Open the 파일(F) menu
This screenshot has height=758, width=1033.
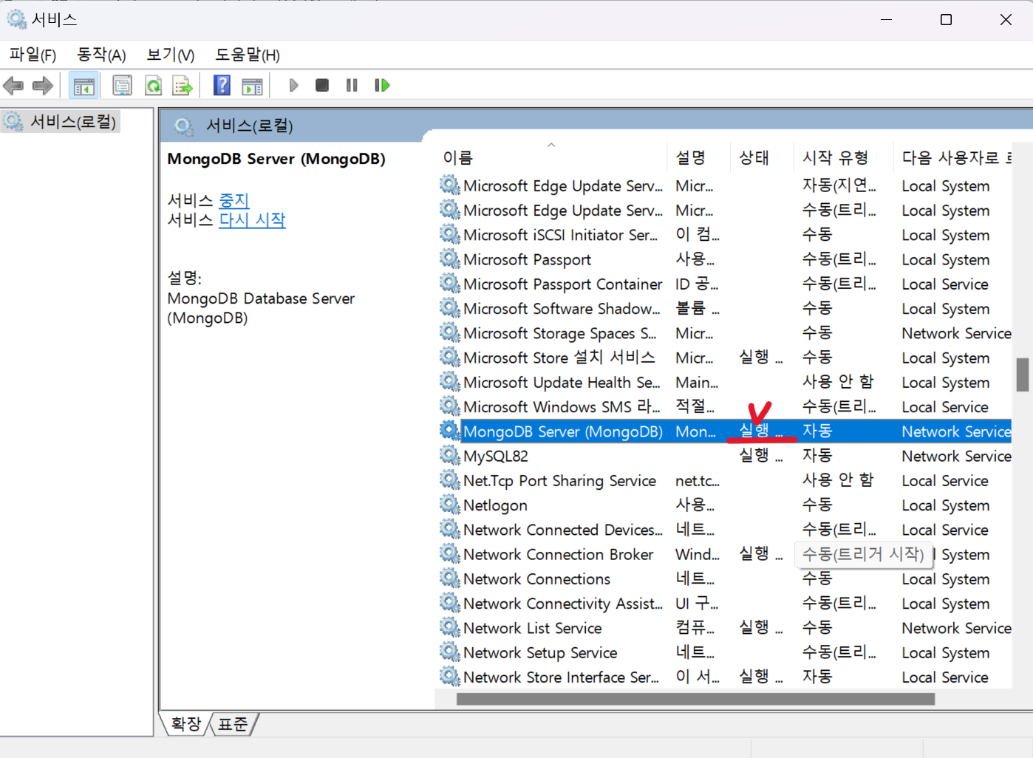(33, 55)
